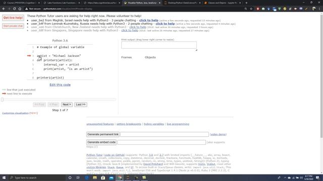This screenshot has width=323, height=181.
Task: Open the notification center icon
Action: coord(317,177)
